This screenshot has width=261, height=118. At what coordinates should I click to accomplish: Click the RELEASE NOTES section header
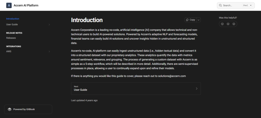point(14,33)
